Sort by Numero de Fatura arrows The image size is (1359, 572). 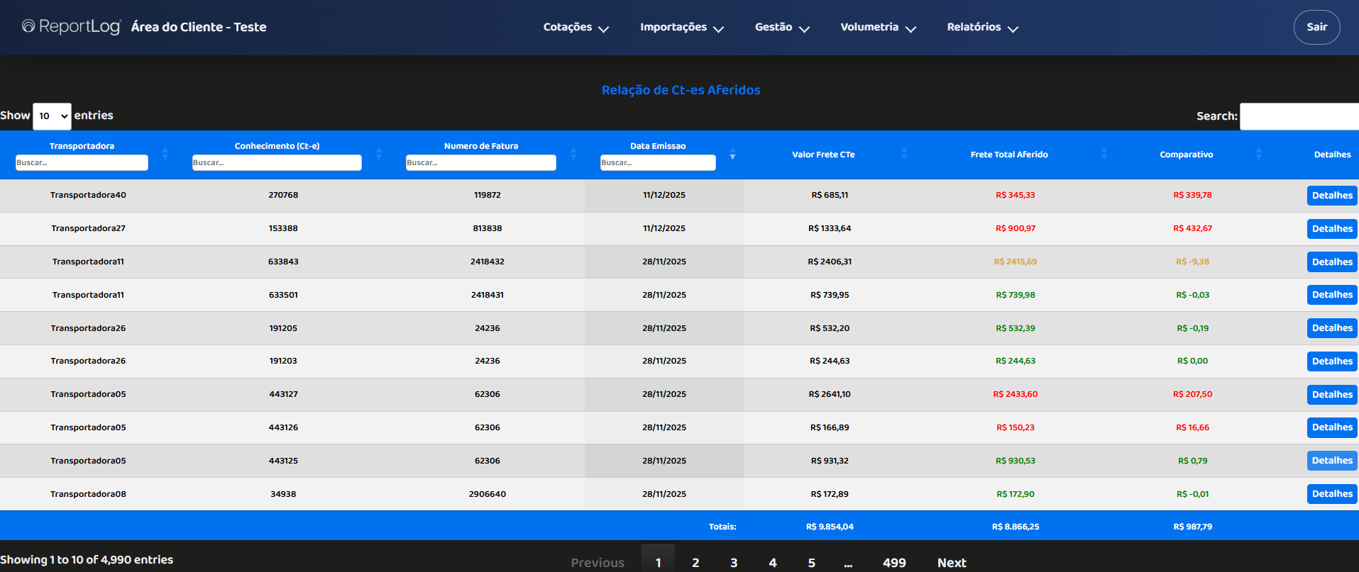pos(573,154)
